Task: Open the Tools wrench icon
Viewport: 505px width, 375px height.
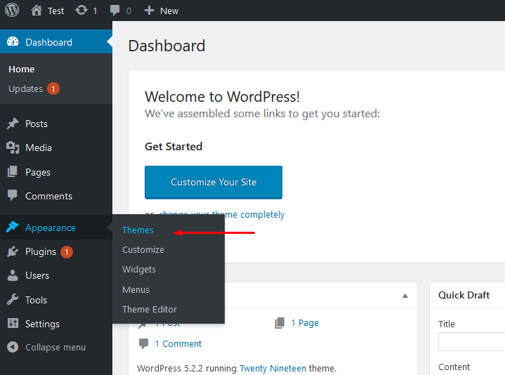Action: (x=13, y=300)
